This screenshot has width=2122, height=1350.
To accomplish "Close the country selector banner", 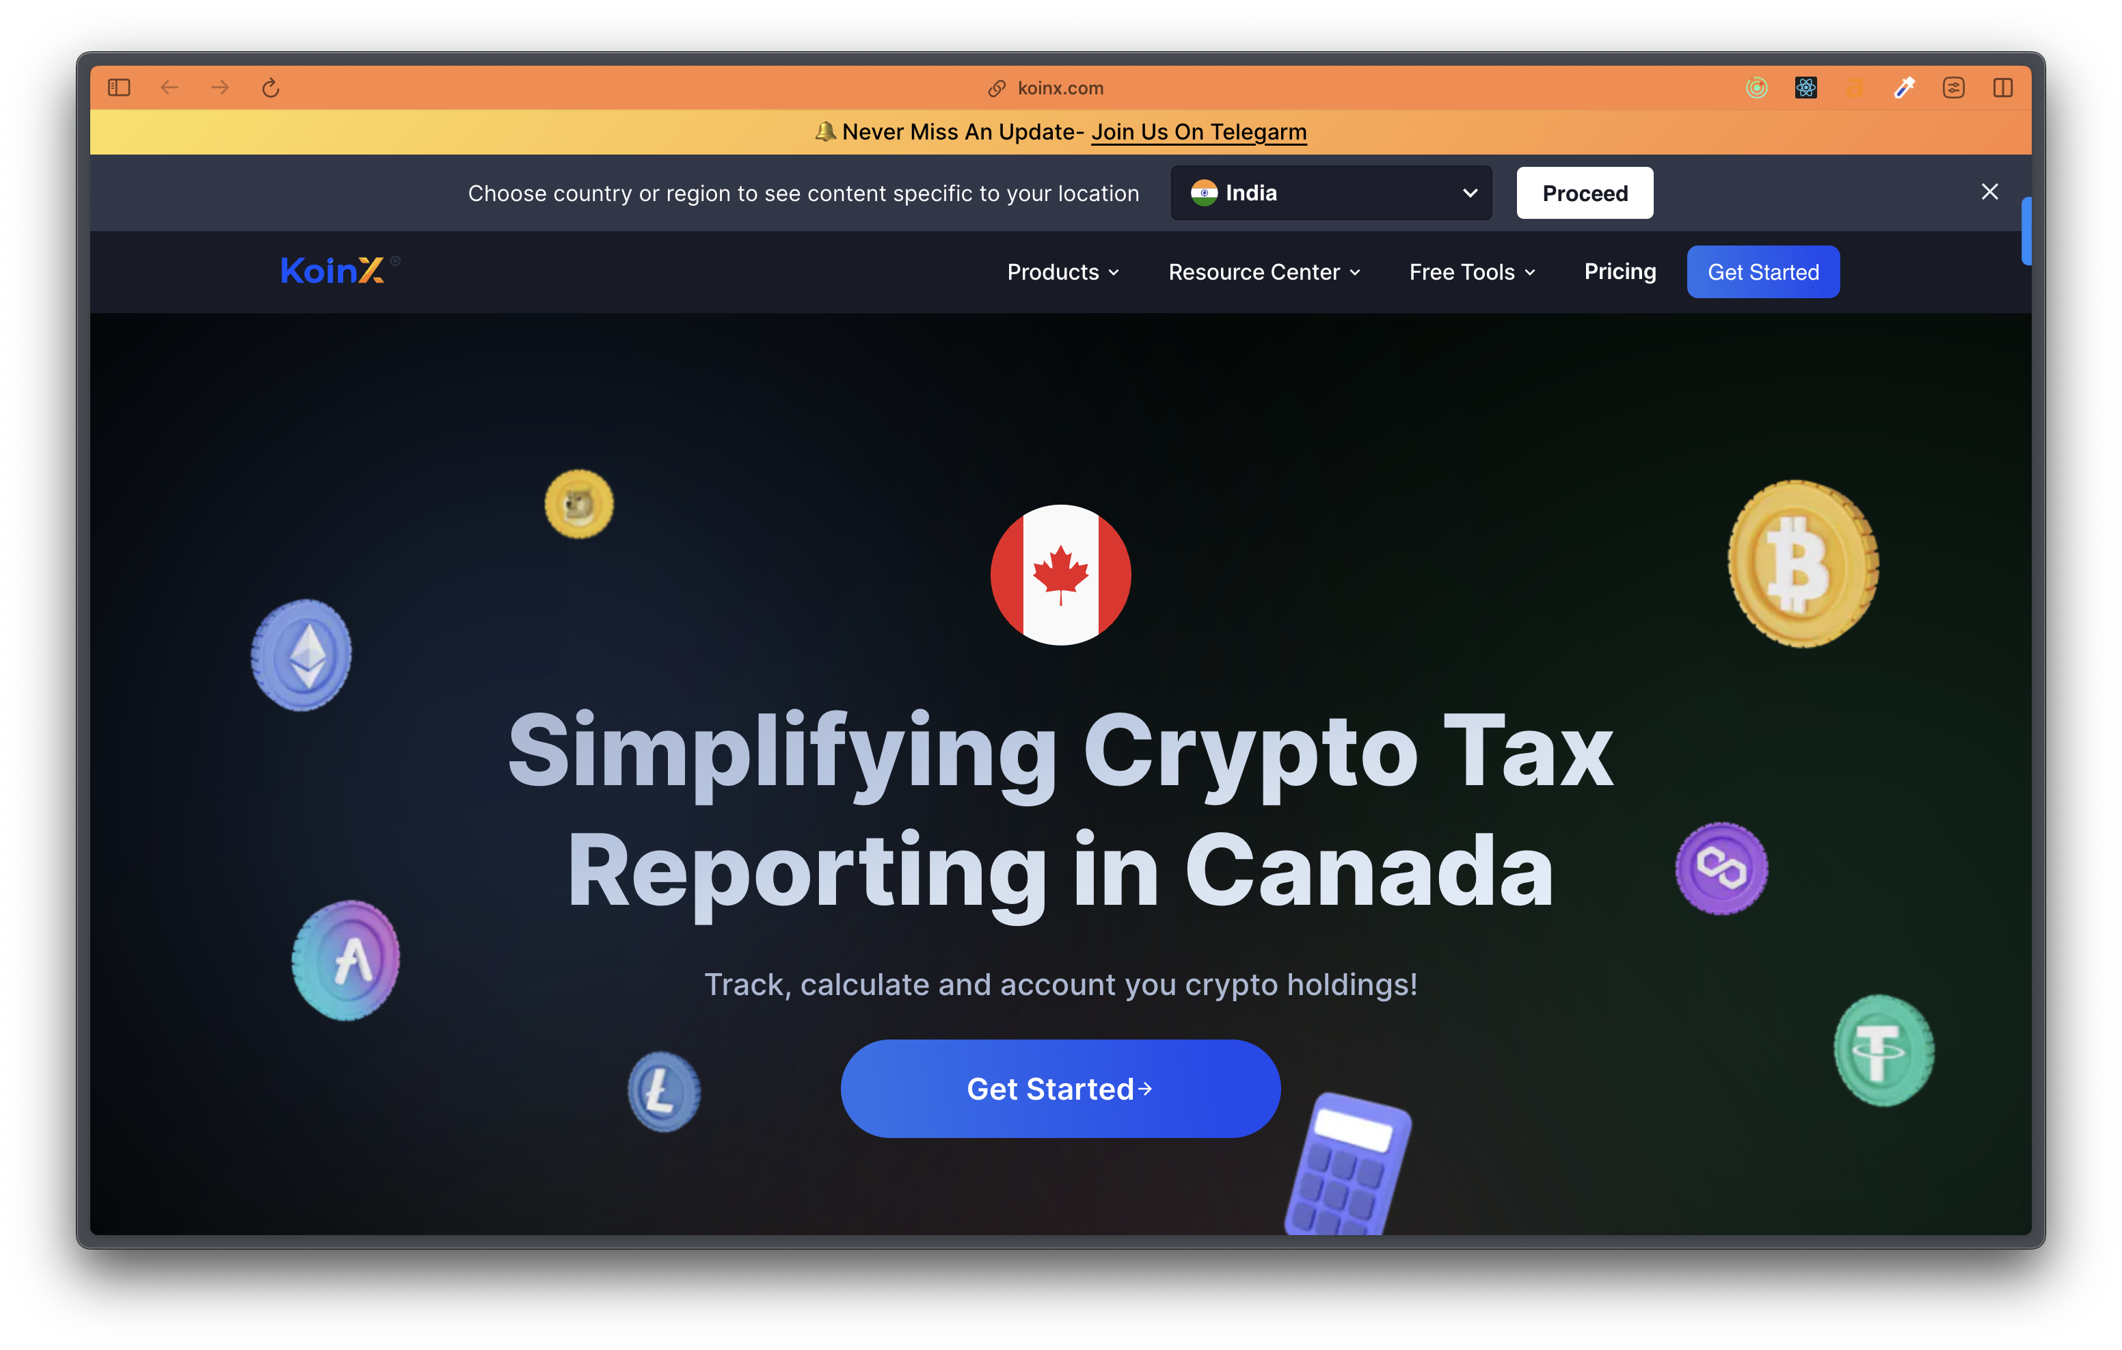I will pyautogui.click(x=1991, y=191).
